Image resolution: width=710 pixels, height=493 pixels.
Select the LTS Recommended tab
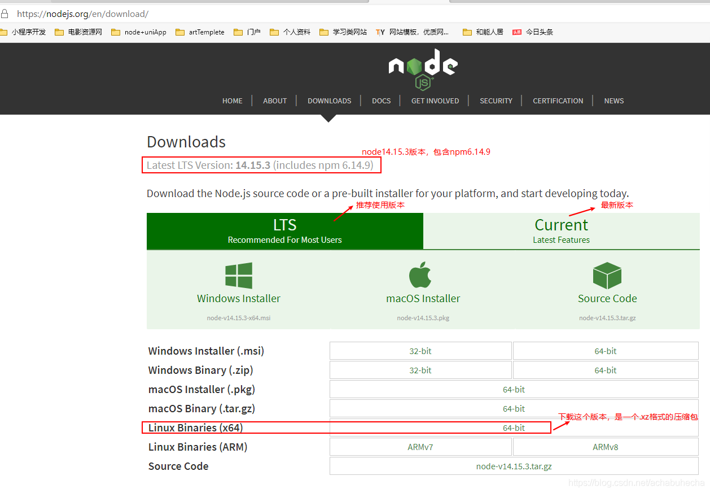click(285, 231)
